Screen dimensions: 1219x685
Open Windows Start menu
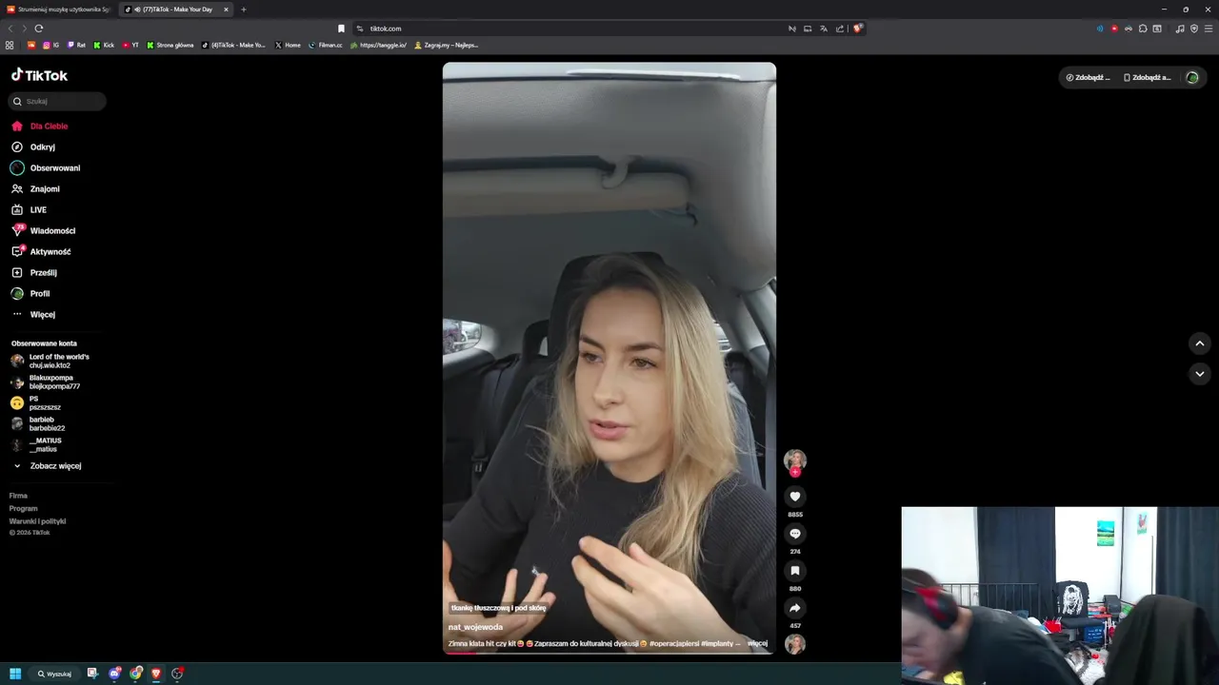[x=15, y=674]
